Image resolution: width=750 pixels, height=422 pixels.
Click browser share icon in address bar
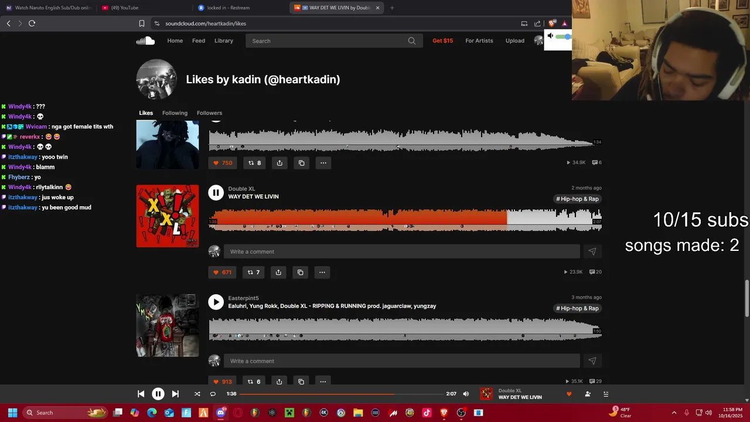click(537, 23)
